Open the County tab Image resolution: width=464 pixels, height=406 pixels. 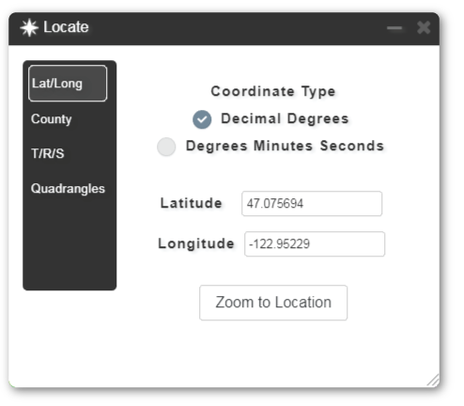coord(52,119)
